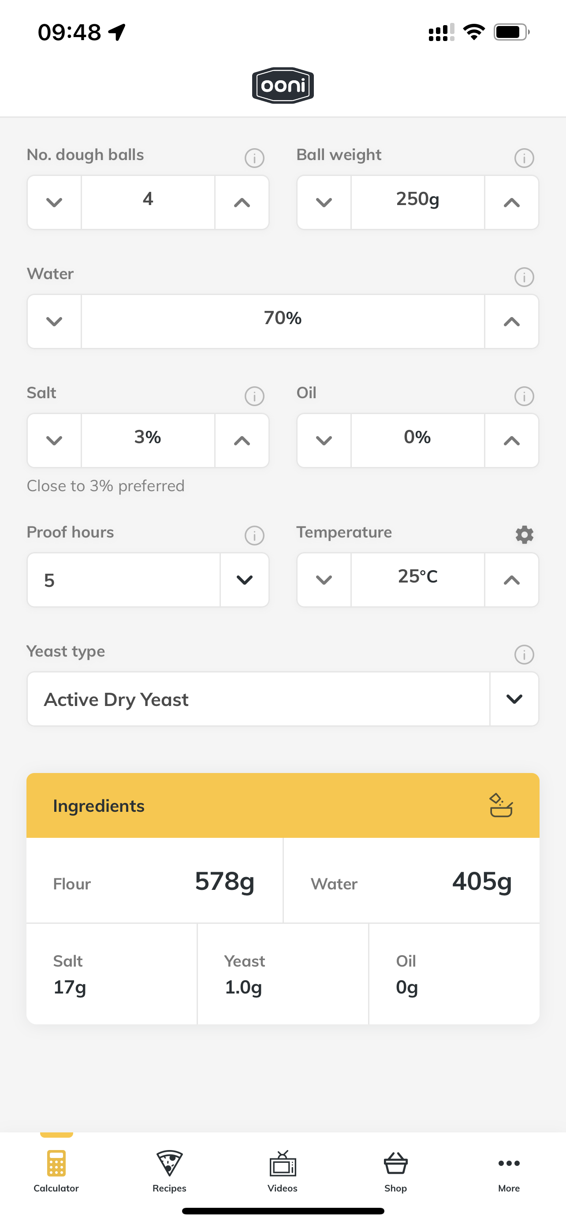The image size is (566, 1225).
Task: Tap the Ball weight info icon
Action: pyautogui.click(x=524, y=158)
